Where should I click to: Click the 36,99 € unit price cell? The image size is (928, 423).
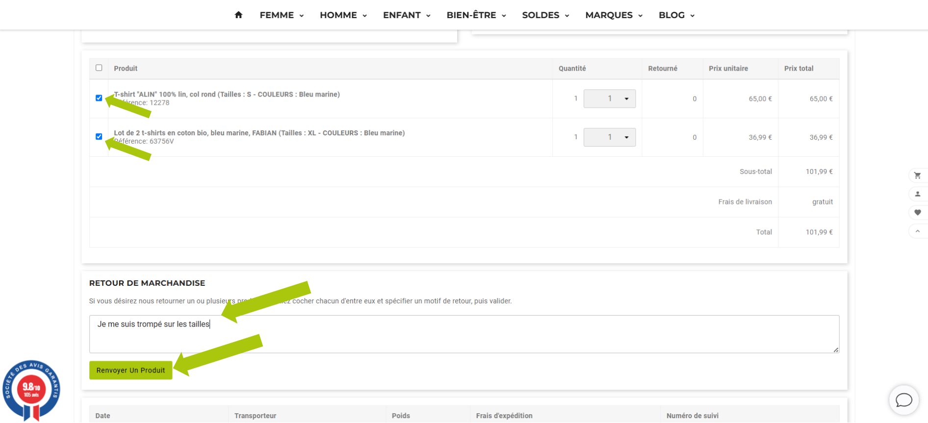[760, 137]
